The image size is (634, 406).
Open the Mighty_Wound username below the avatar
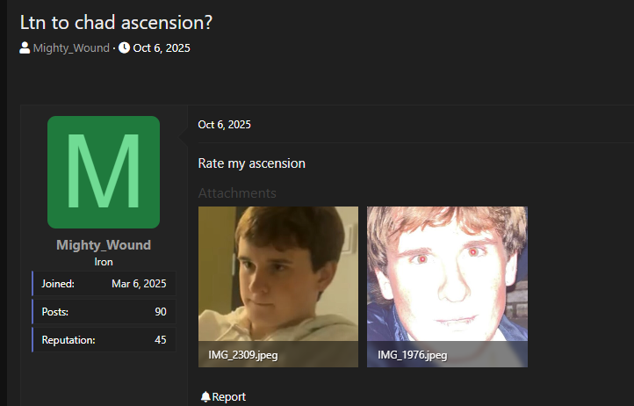tap(104, 245)
